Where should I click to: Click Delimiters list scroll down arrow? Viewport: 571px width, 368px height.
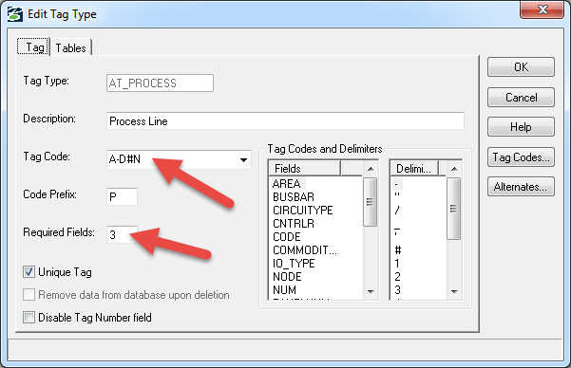point(454,291)
